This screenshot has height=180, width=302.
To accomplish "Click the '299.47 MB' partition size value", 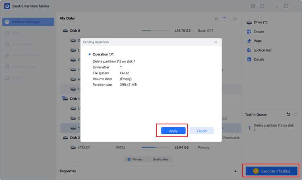I will pyautogui.click(x=128, y=85).
